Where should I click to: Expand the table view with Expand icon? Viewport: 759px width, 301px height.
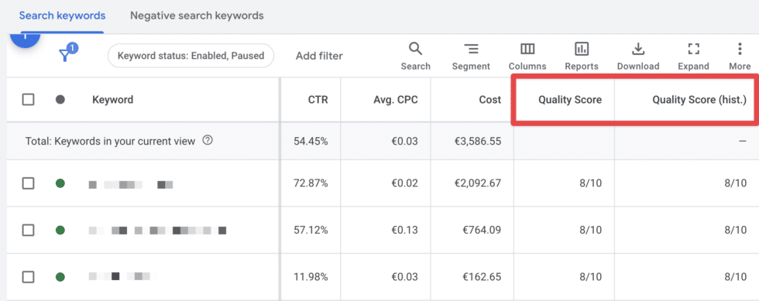point(694,49)
